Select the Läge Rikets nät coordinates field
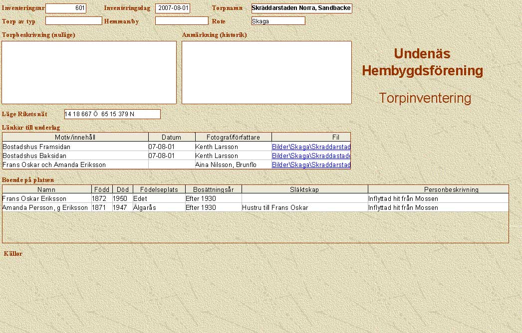This screenshot has width=522, height=333. pos(112,114)
